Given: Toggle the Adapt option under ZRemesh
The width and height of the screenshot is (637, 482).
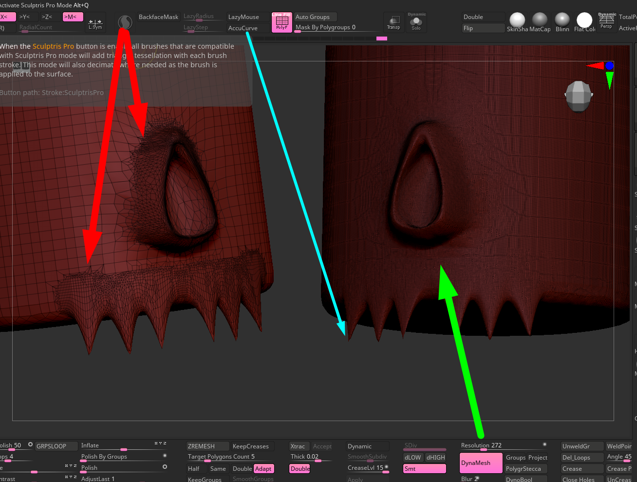Looking at the screenshot, I should coord(263,469).
